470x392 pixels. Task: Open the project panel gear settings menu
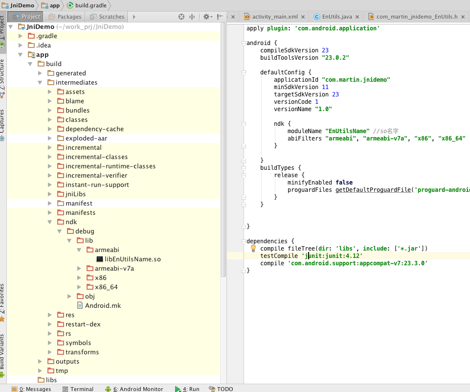pos(206,17)
